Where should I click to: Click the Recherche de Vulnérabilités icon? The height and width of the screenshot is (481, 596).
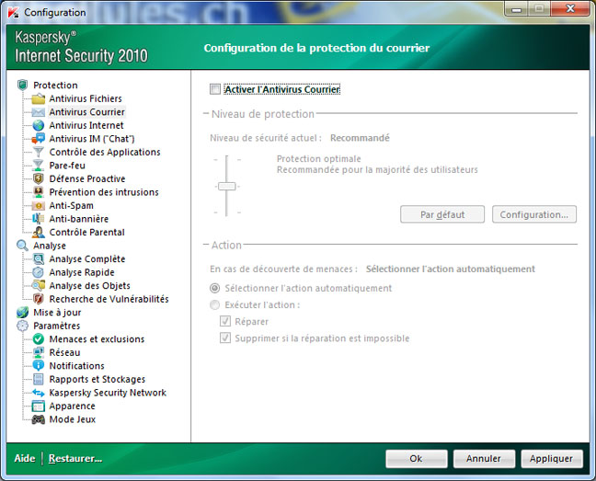coord(39,299)
